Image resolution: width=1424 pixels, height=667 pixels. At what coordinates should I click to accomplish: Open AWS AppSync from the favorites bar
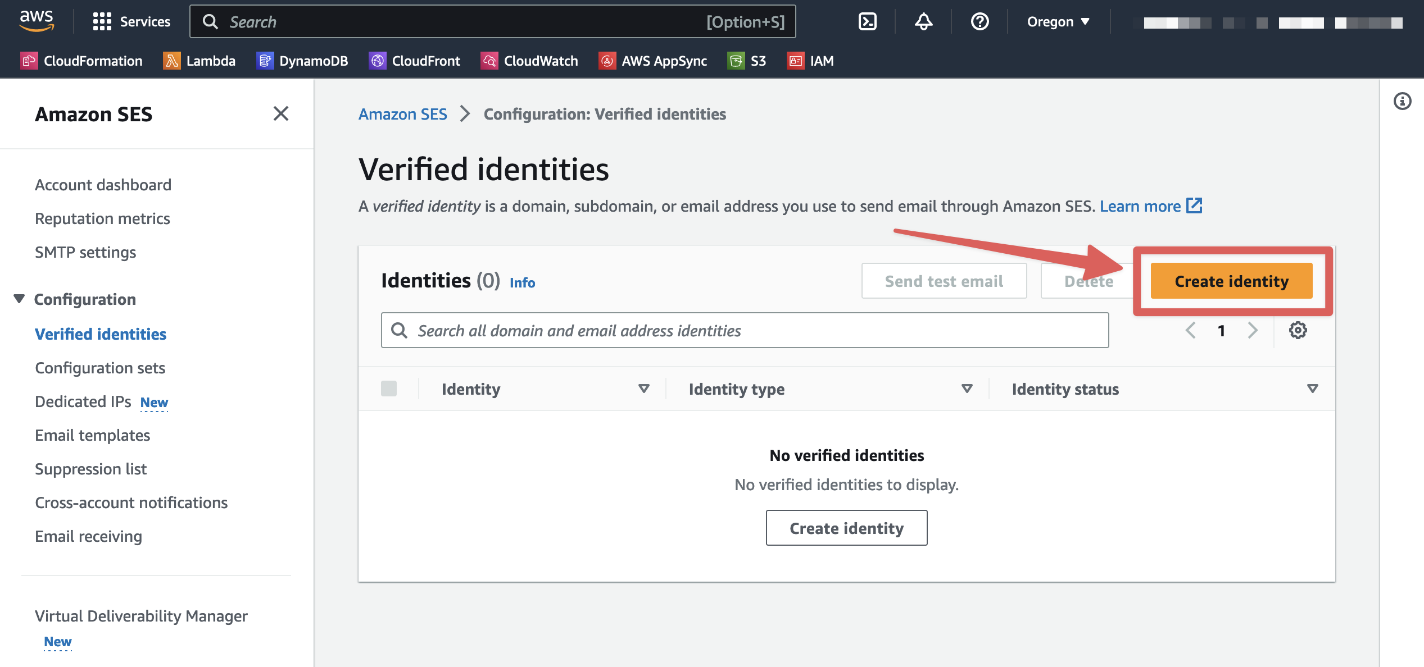(x=653, y=61)
